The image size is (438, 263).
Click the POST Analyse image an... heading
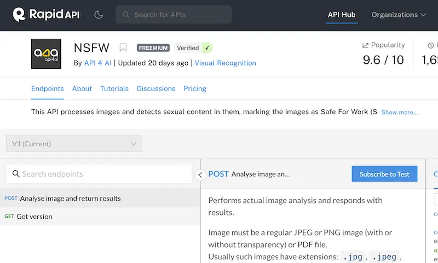[249, 174]
